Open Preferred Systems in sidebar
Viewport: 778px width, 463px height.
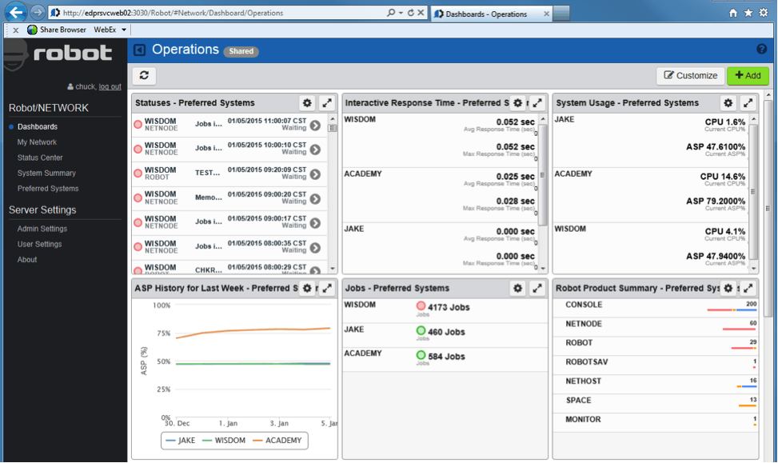click(48, 188)
